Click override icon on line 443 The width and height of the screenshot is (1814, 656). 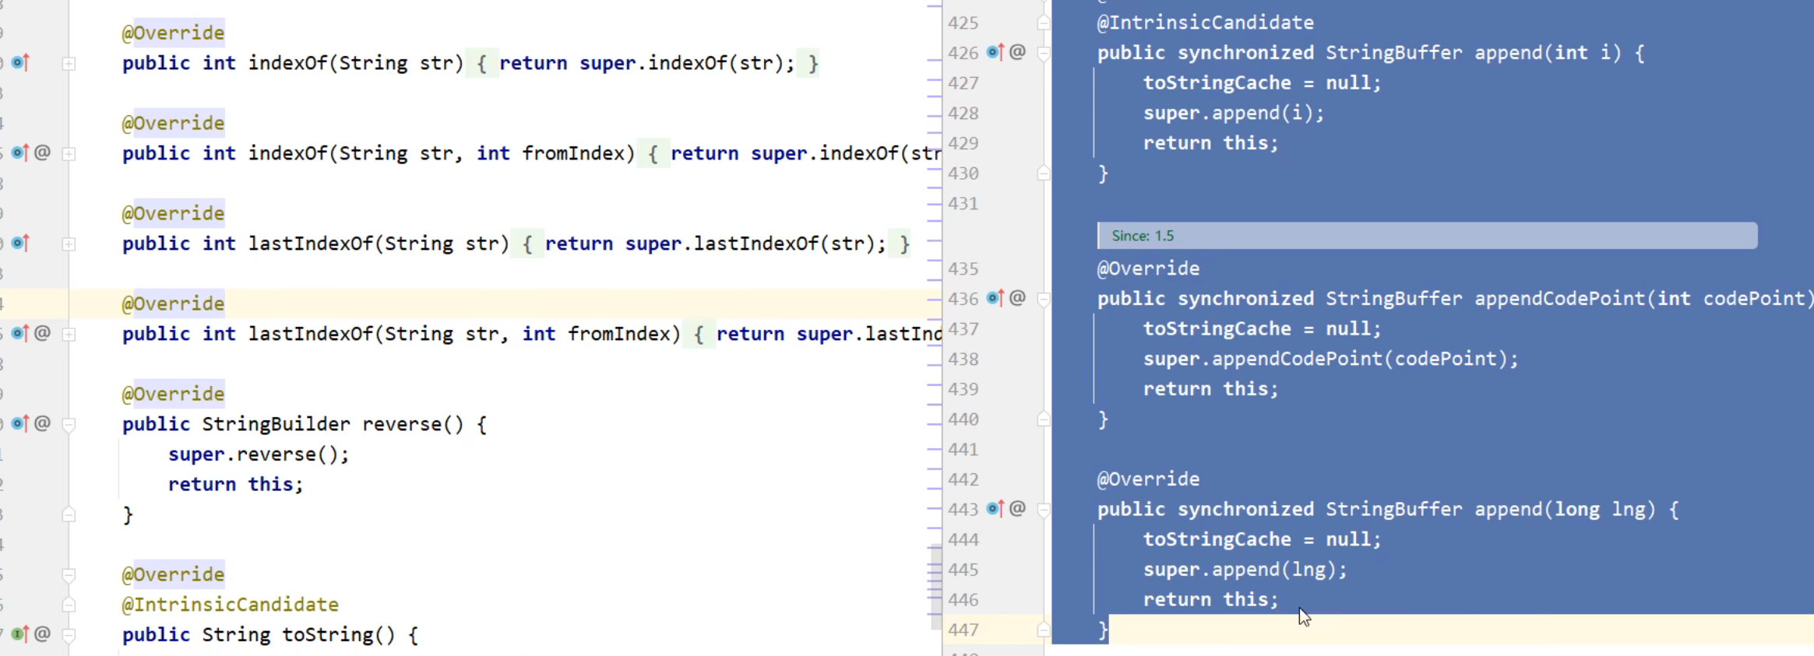995,509
